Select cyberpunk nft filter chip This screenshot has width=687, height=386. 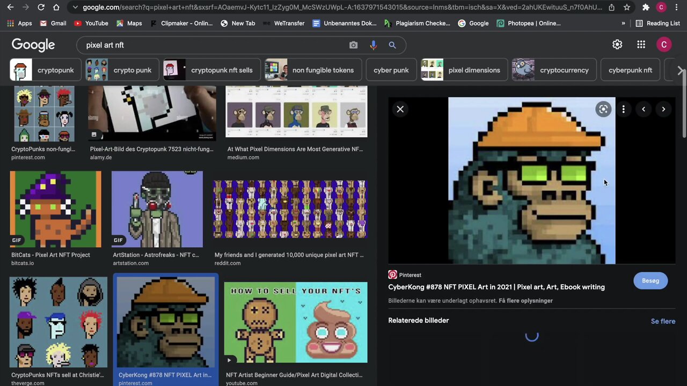pyautogui.click(x=630, y=70)
